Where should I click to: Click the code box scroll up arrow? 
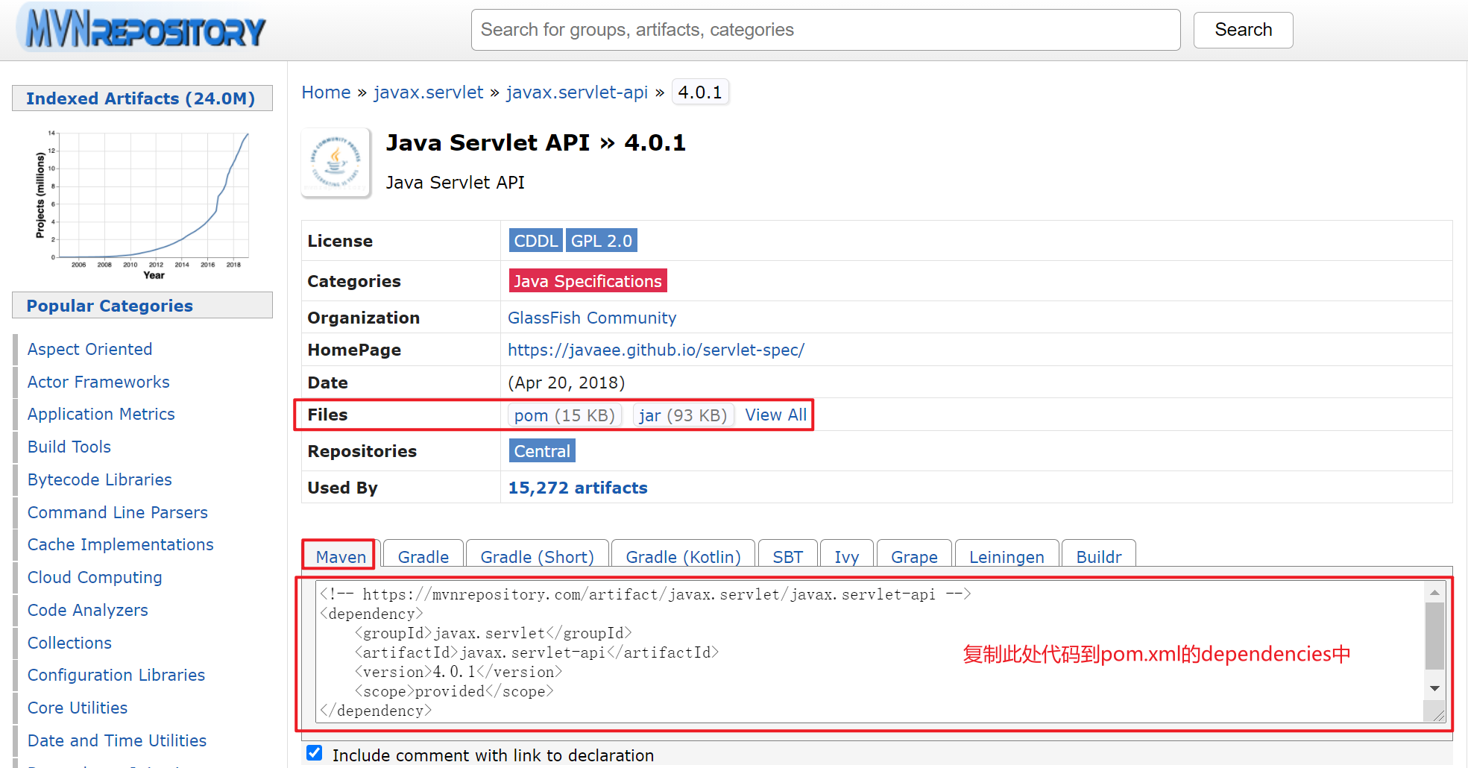point(1434,592)
